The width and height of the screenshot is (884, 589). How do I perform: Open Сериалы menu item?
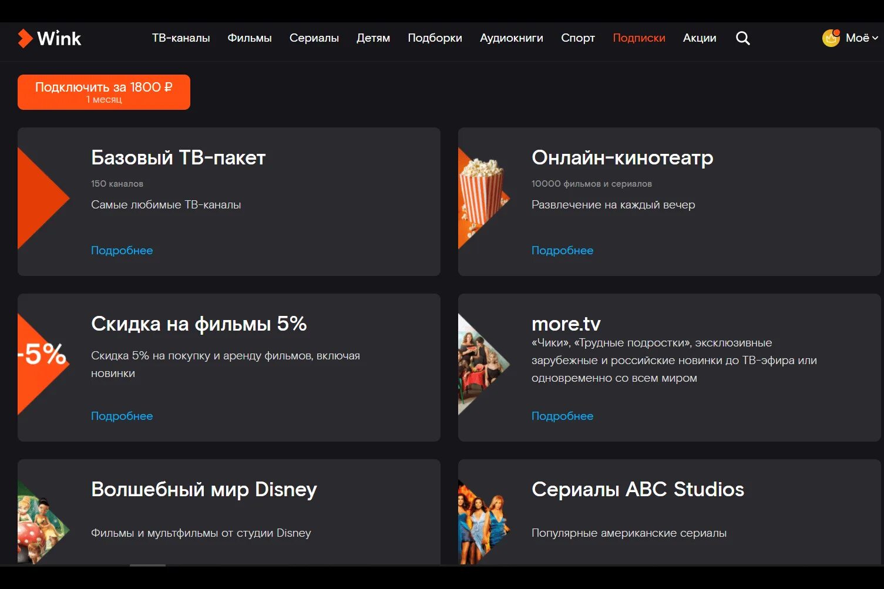click(x=314, y=38)
